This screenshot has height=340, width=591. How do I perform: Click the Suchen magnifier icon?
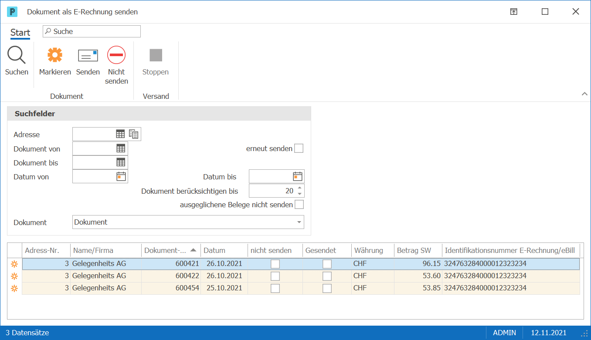(17, 55)
